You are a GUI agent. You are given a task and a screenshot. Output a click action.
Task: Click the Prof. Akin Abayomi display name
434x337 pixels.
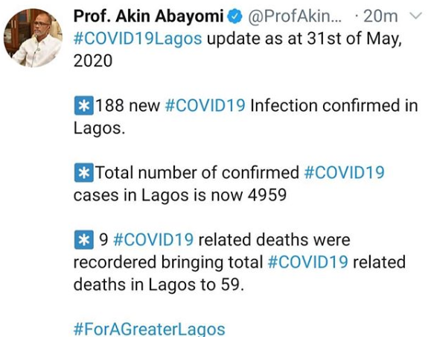148,16
